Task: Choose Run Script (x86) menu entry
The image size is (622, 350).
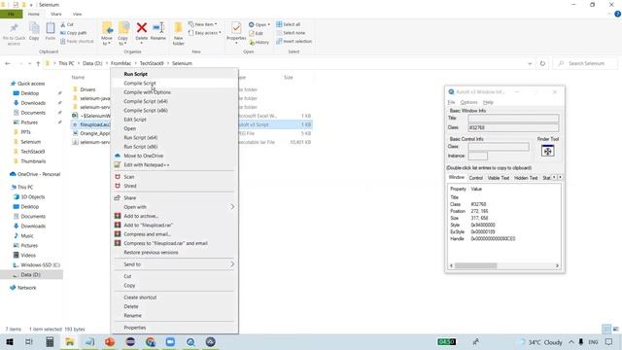Action: point(175,147)
